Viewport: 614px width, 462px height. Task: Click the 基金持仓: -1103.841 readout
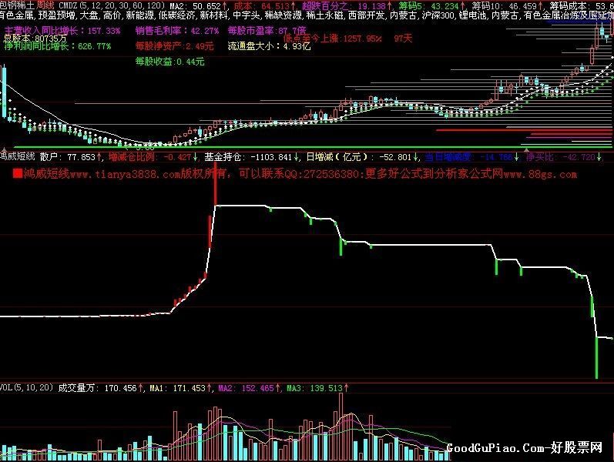pos(251,157)
